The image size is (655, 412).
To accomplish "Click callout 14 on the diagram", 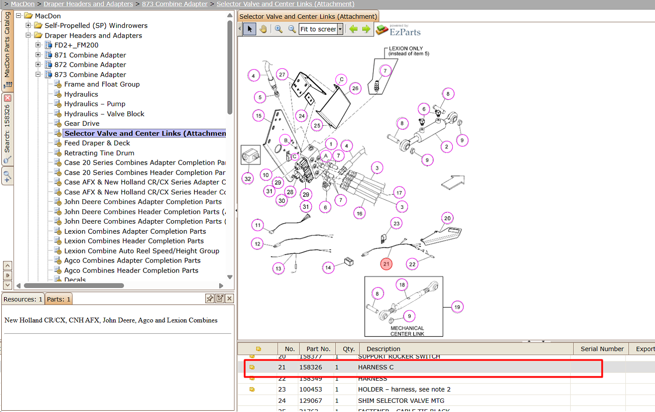I will pos(328,267).
